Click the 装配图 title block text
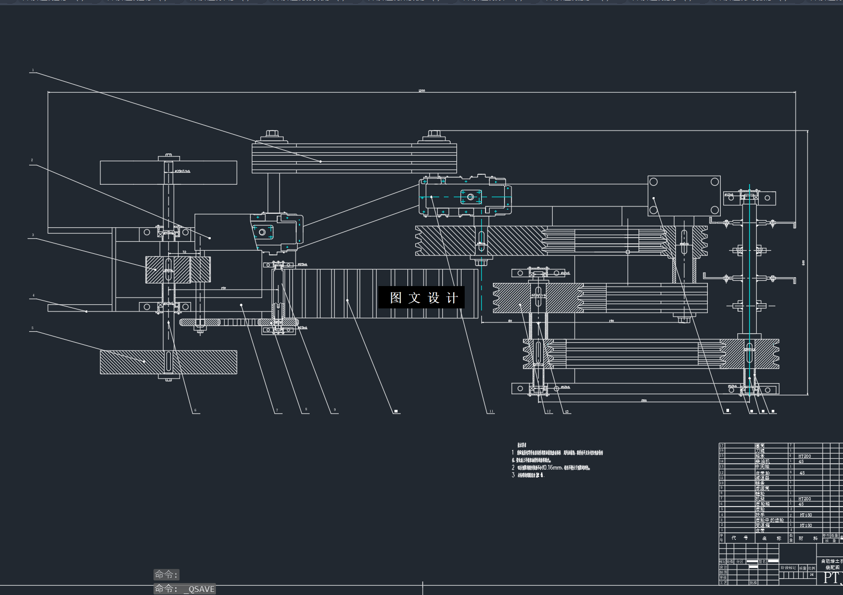 click(x=832, y=568)
